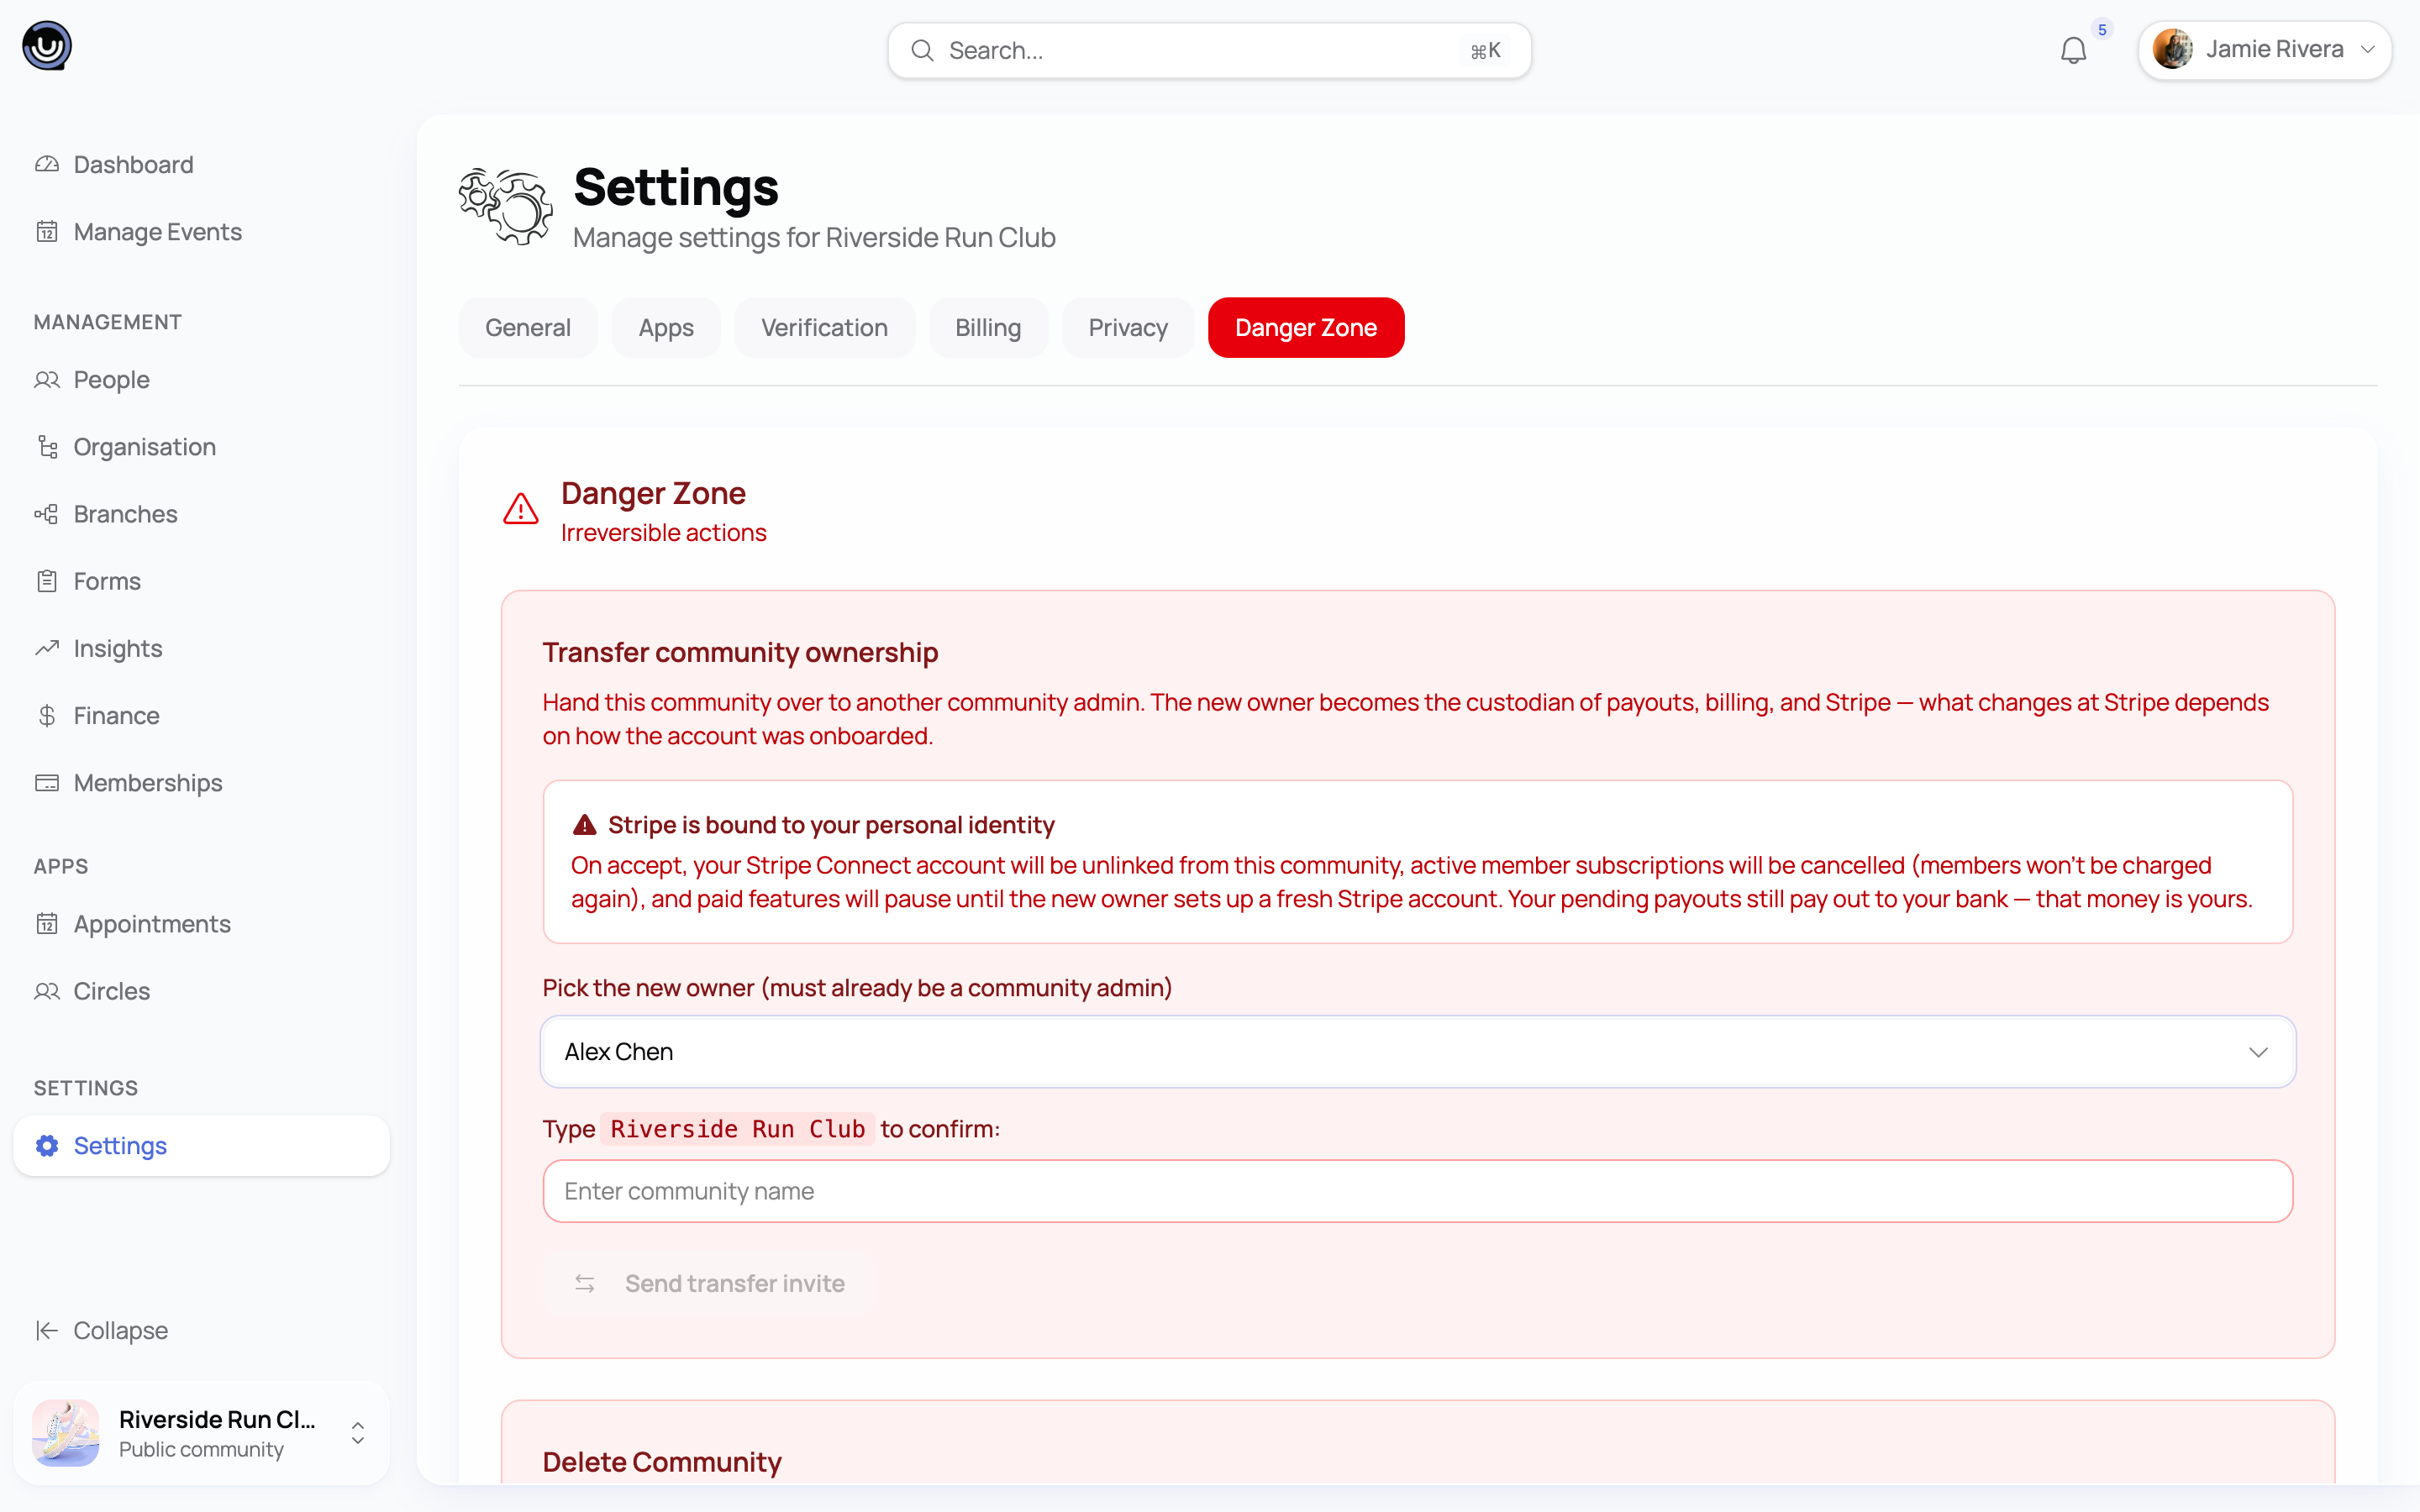2420x1512 pixels.
Task: Open the Organisation page
Action: pos(201,446)
